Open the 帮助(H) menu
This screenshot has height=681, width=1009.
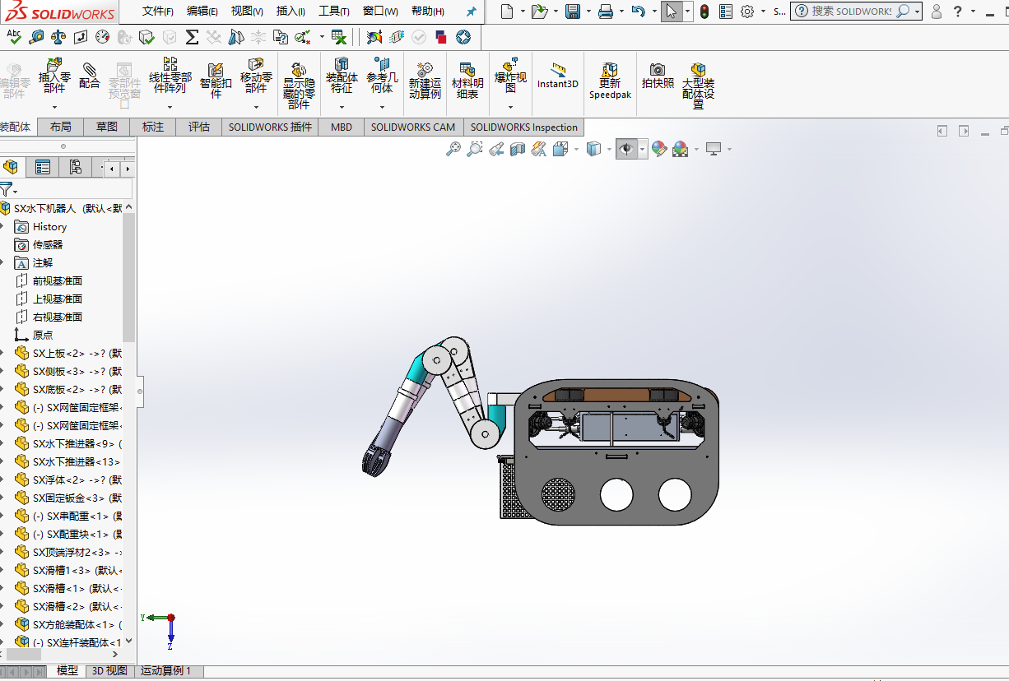click(x=428, y=12)
